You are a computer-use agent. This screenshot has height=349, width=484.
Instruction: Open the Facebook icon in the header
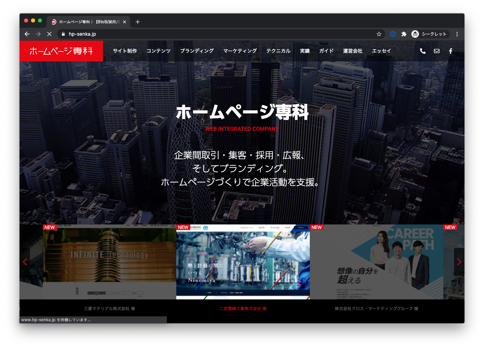(450, 51)
